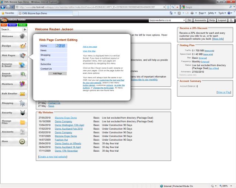Click the Logout button
The width and height of the screenshot is (236, 188).
click(222, 21)
